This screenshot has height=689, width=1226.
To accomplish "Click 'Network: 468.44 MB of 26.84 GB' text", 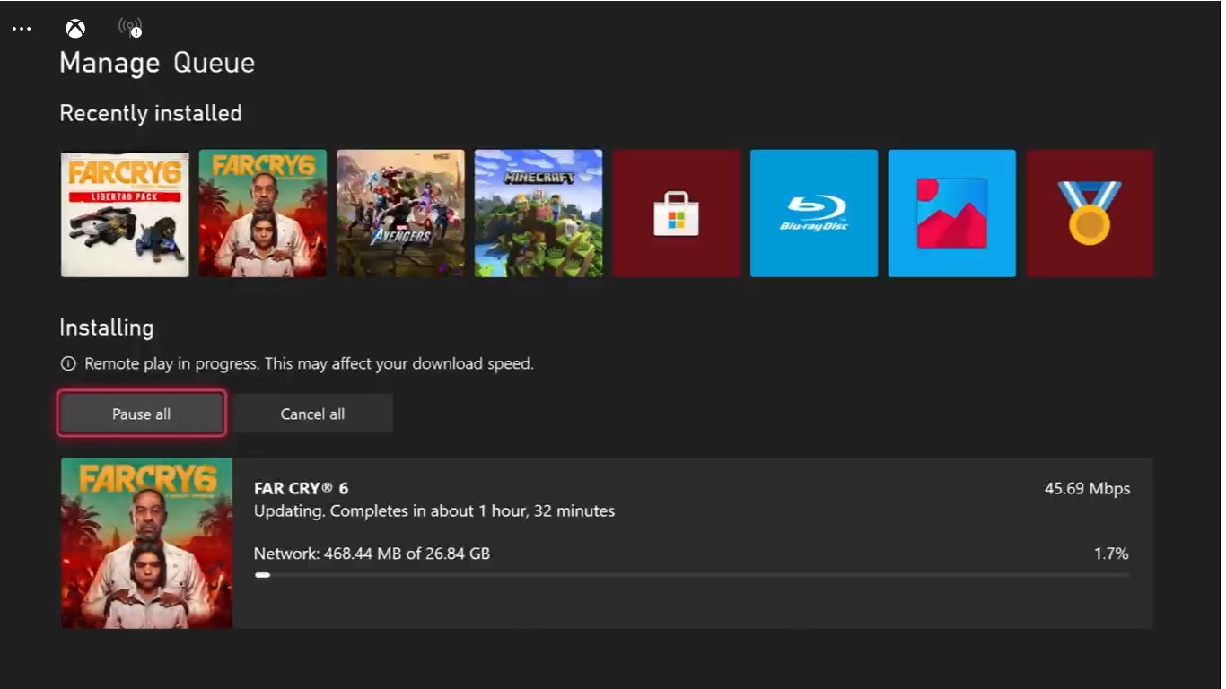I will tap(372, 554).
